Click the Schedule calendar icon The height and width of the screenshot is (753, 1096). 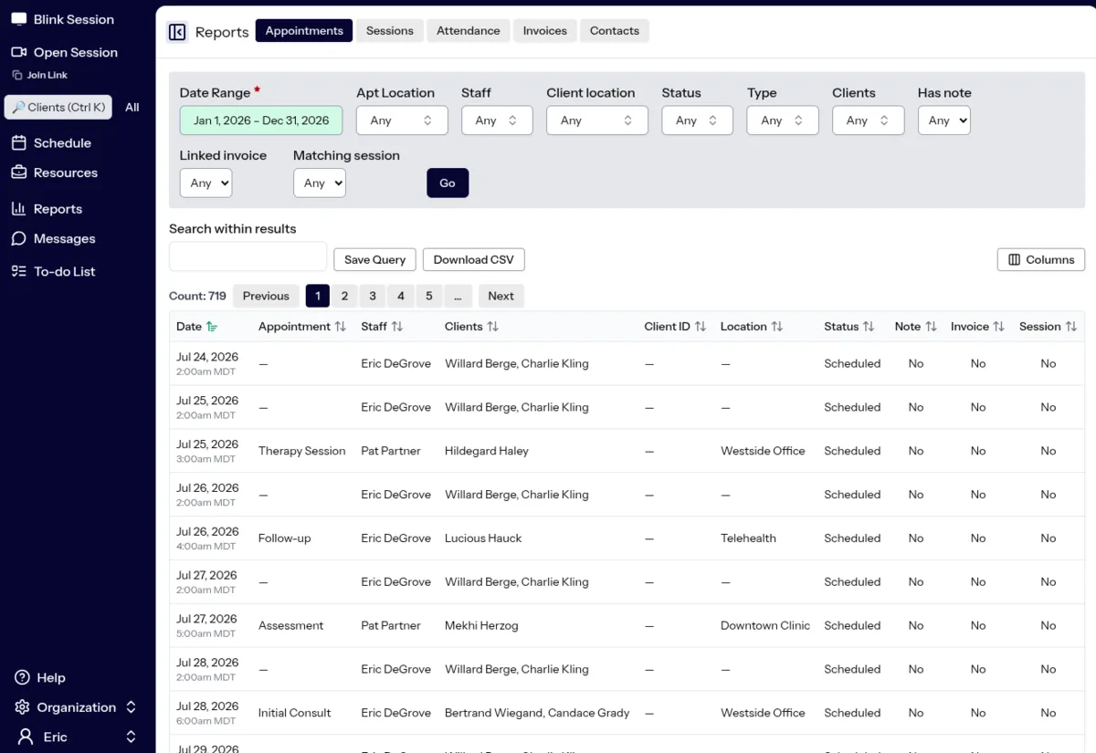tap(18, 142)
